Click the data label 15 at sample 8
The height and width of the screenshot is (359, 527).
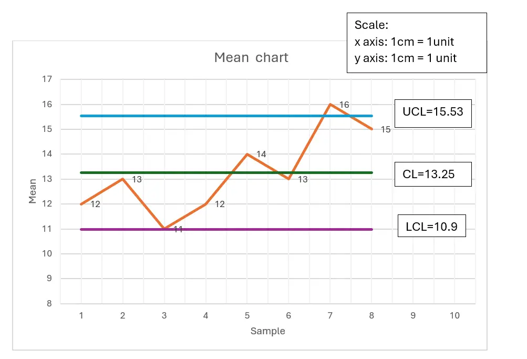pyautogui.click(x=386, y=130)
